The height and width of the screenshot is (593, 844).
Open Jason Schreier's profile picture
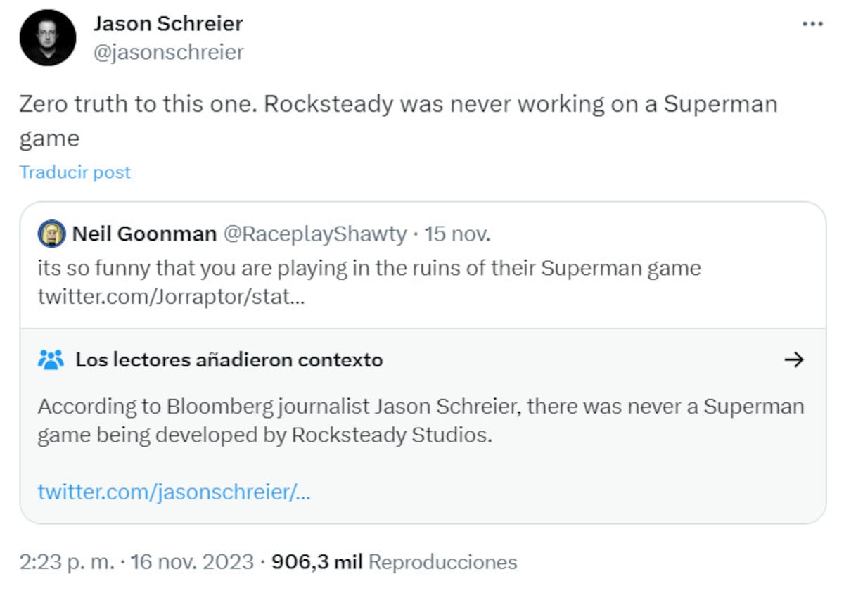(x=48, y=38)
